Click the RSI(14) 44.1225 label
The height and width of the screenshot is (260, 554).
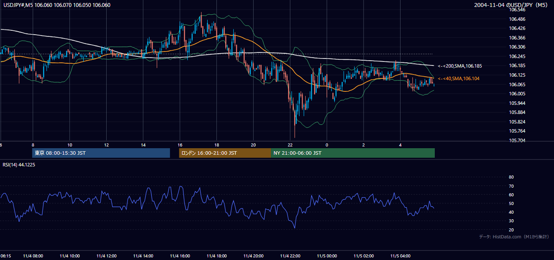(x=19, y=165)
